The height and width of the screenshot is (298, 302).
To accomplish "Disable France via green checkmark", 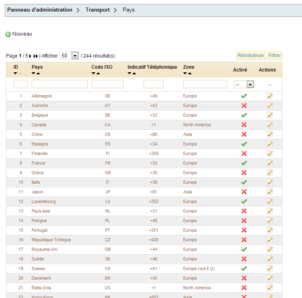I will click(244, 163).
